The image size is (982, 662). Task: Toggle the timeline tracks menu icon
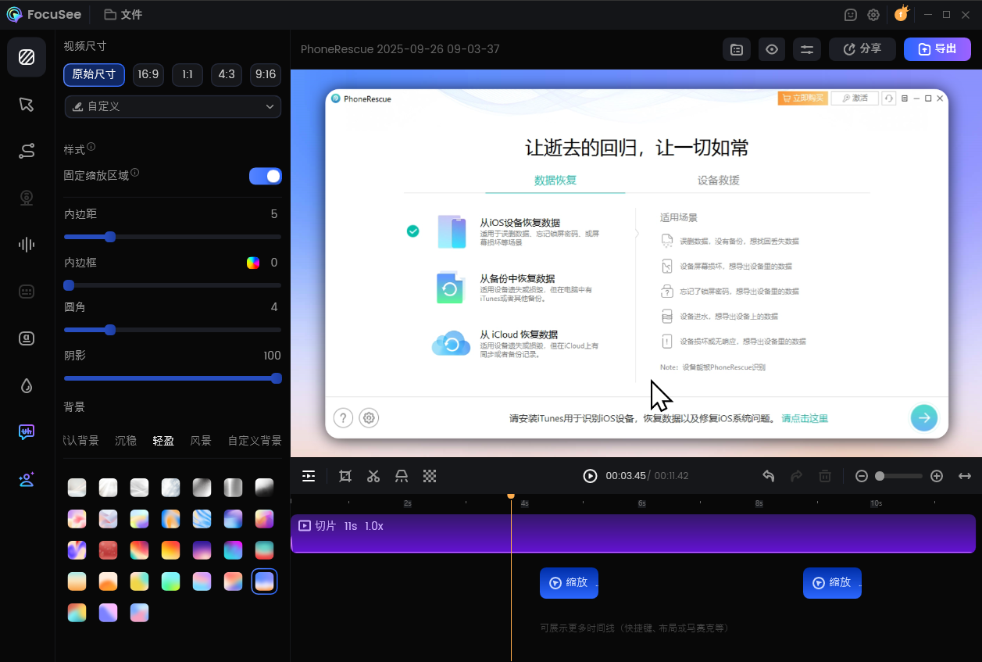coord(309,476)
